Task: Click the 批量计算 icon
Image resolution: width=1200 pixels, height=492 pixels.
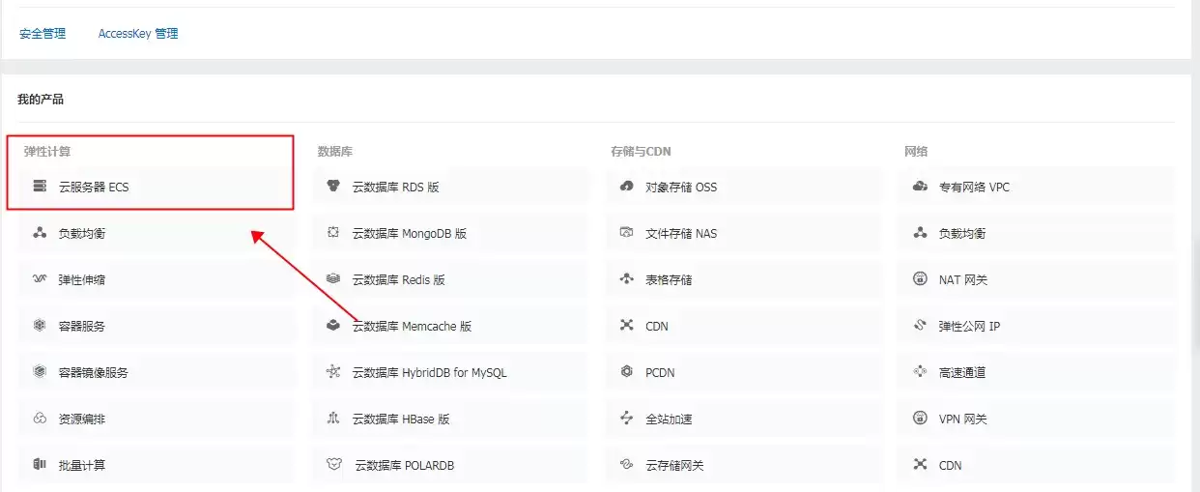Action: (40, 465)
